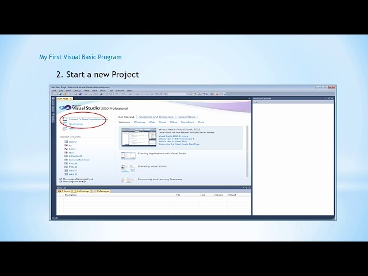
Task: Toggle Close page after project load checkbox
Action: [x=61, y=179]
